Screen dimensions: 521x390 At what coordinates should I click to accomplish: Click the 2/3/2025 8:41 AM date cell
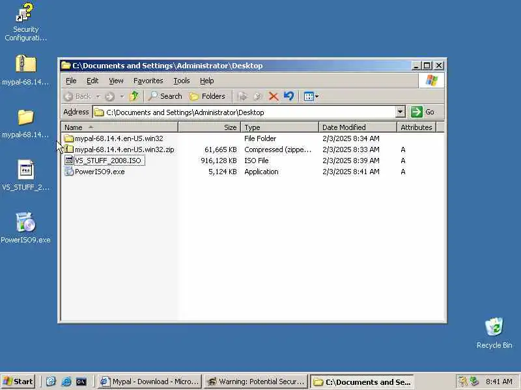[x=351, y=172]
